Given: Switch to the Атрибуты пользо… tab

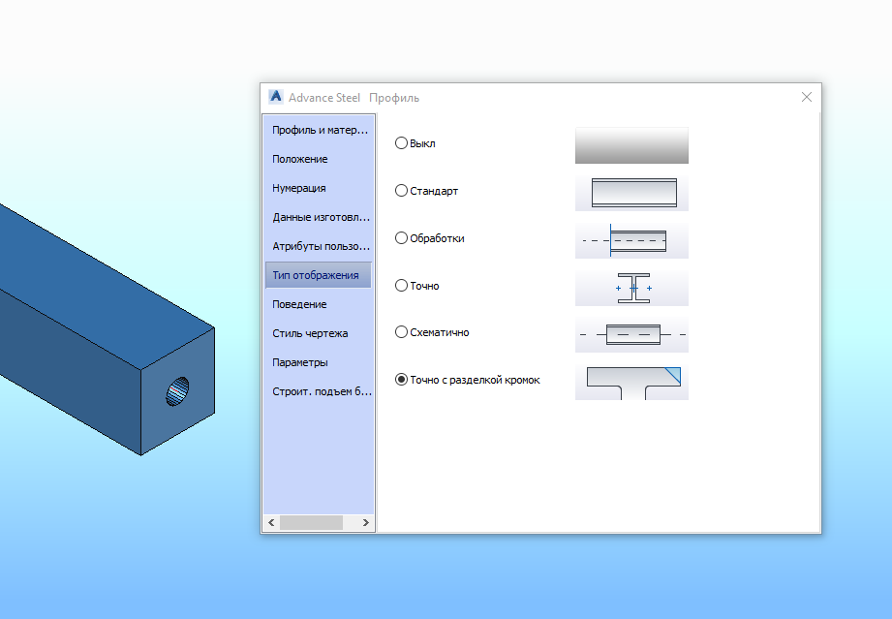Looking at the screenshot, I should click(319, 246).
